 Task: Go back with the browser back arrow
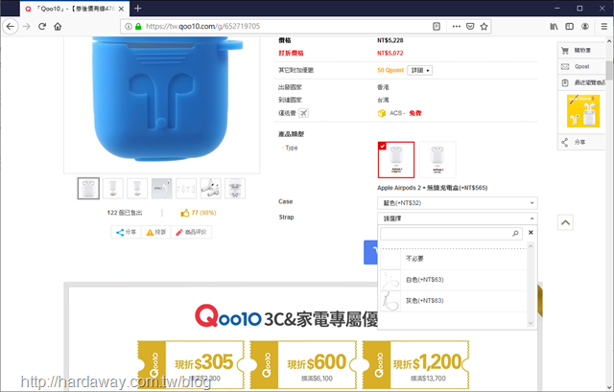coord(11,26)
